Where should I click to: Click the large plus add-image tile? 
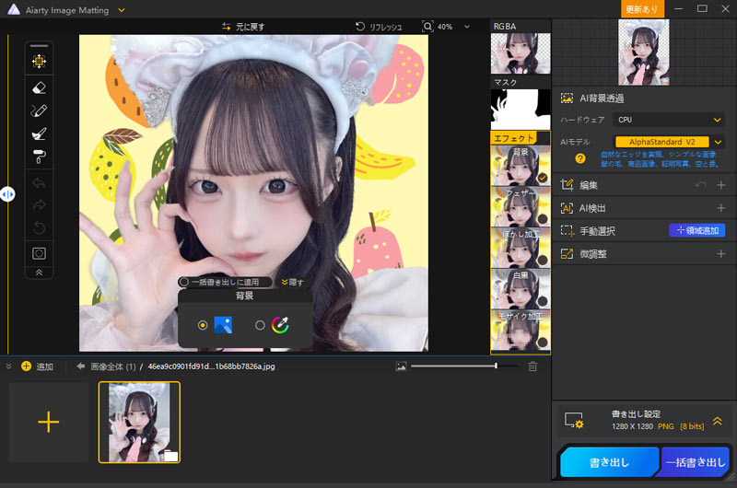tap(48, 422)
